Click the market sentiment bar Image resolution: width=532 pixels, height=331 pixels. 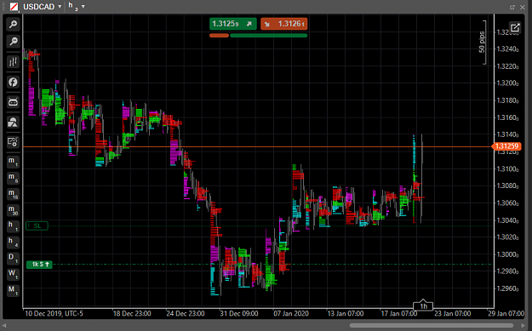coord(258,35)
